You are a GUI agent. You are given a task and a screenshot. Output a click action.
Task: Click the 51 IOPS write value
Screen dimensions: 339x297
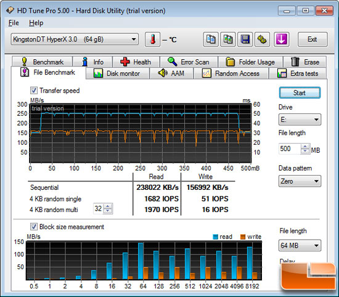214,198
